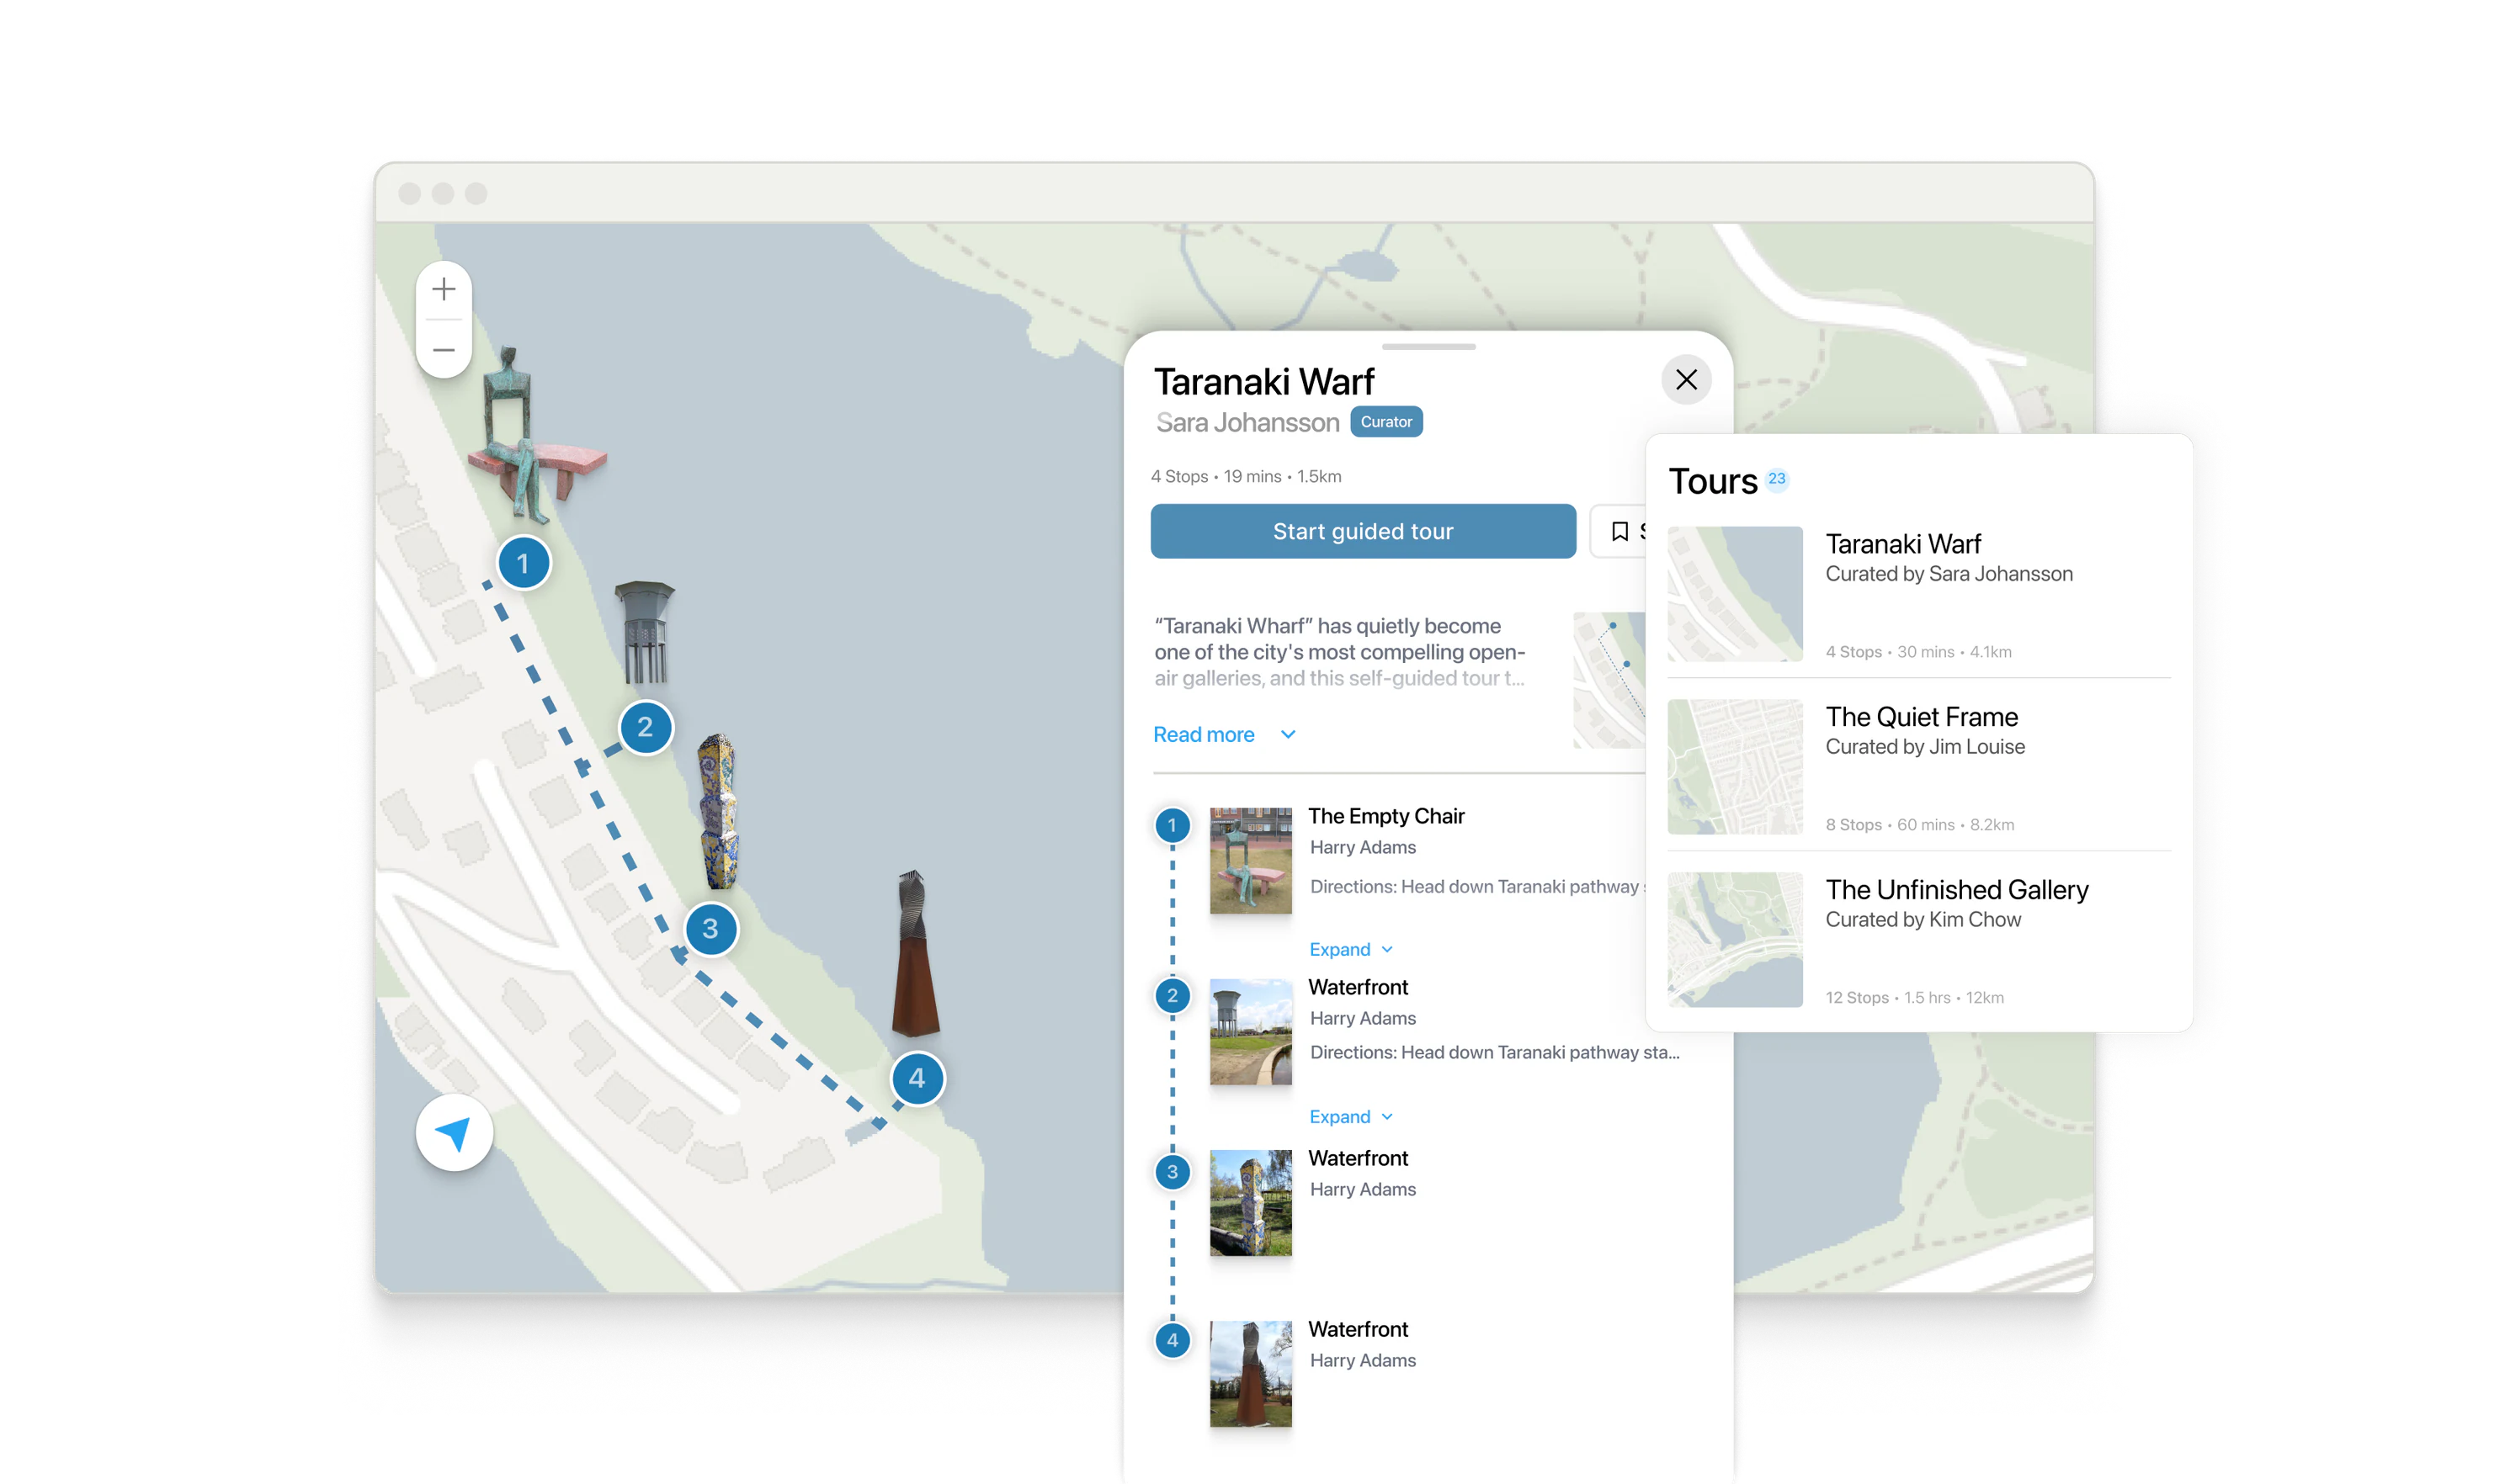Select map stop marker 4

tap(917, 1079)
